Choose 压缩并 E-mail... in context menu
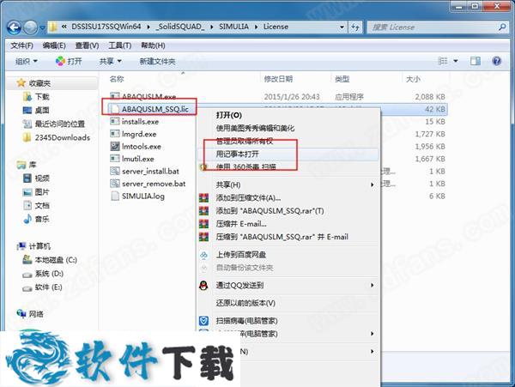Image resolution: width=515 pixels, height=387 pixels. pyautogui.click(x=241, y=224)
